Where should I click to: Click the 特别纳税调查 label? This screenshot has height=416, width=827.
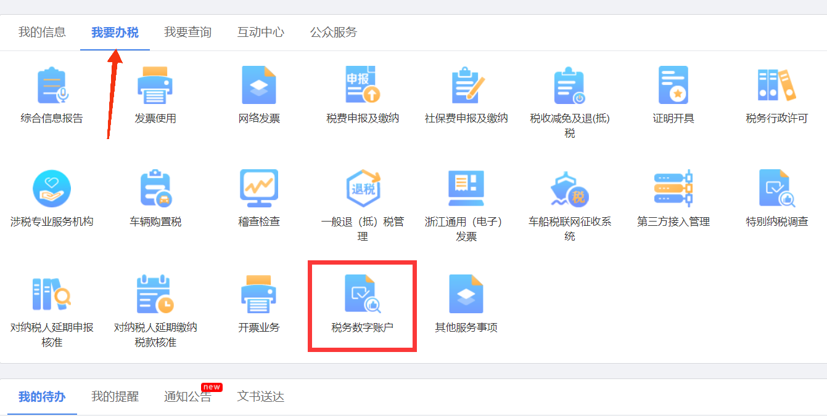(777, 222)
